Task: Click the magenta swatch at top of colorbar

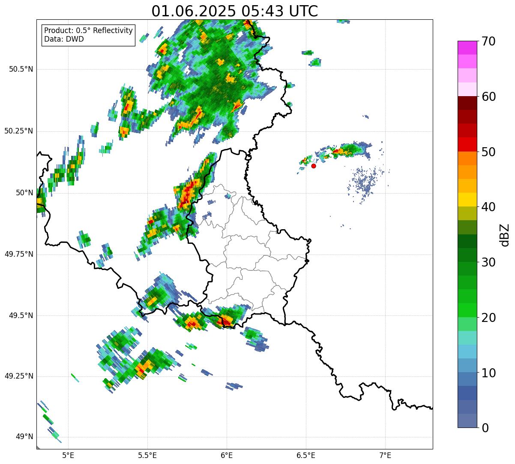Action: [467, 48]
